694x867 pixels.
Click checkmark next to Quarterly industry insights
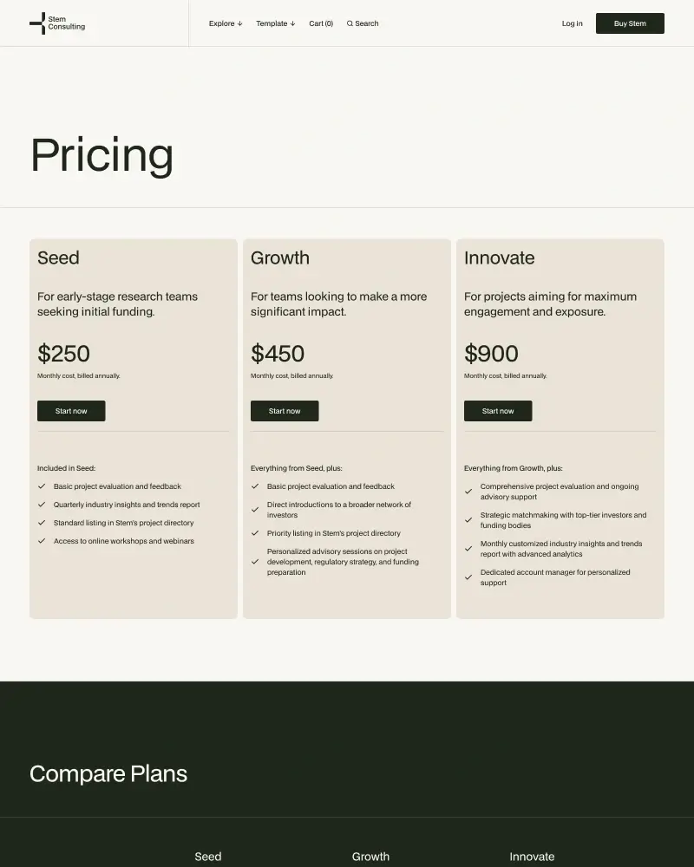(42, 505)
